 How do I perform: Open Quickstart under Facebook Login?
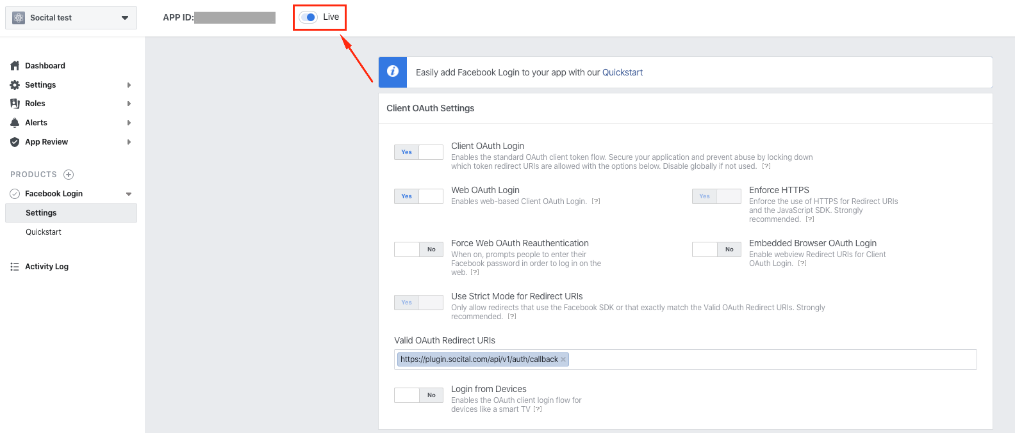point(44,232)
